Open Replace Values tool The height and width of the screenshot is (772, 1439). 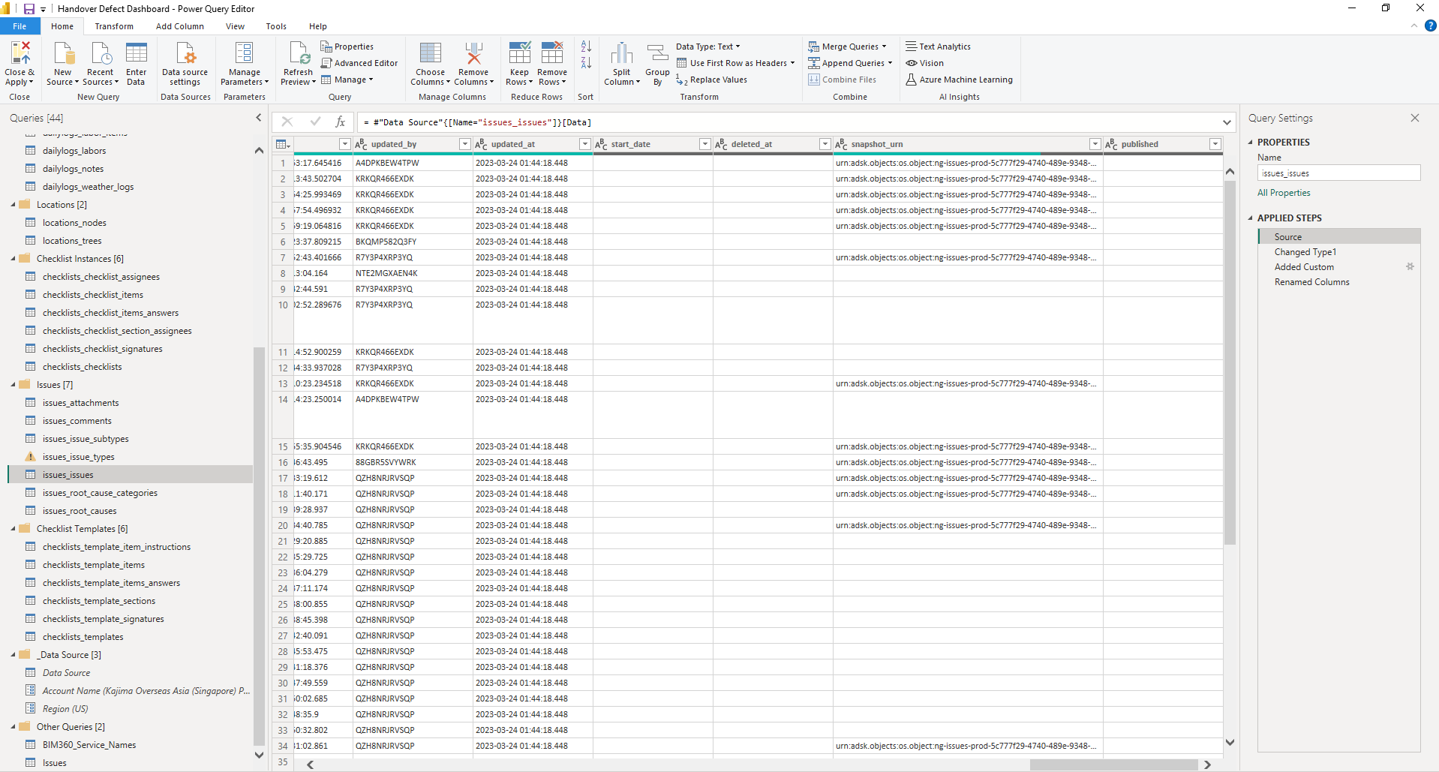tap(711, 80)
